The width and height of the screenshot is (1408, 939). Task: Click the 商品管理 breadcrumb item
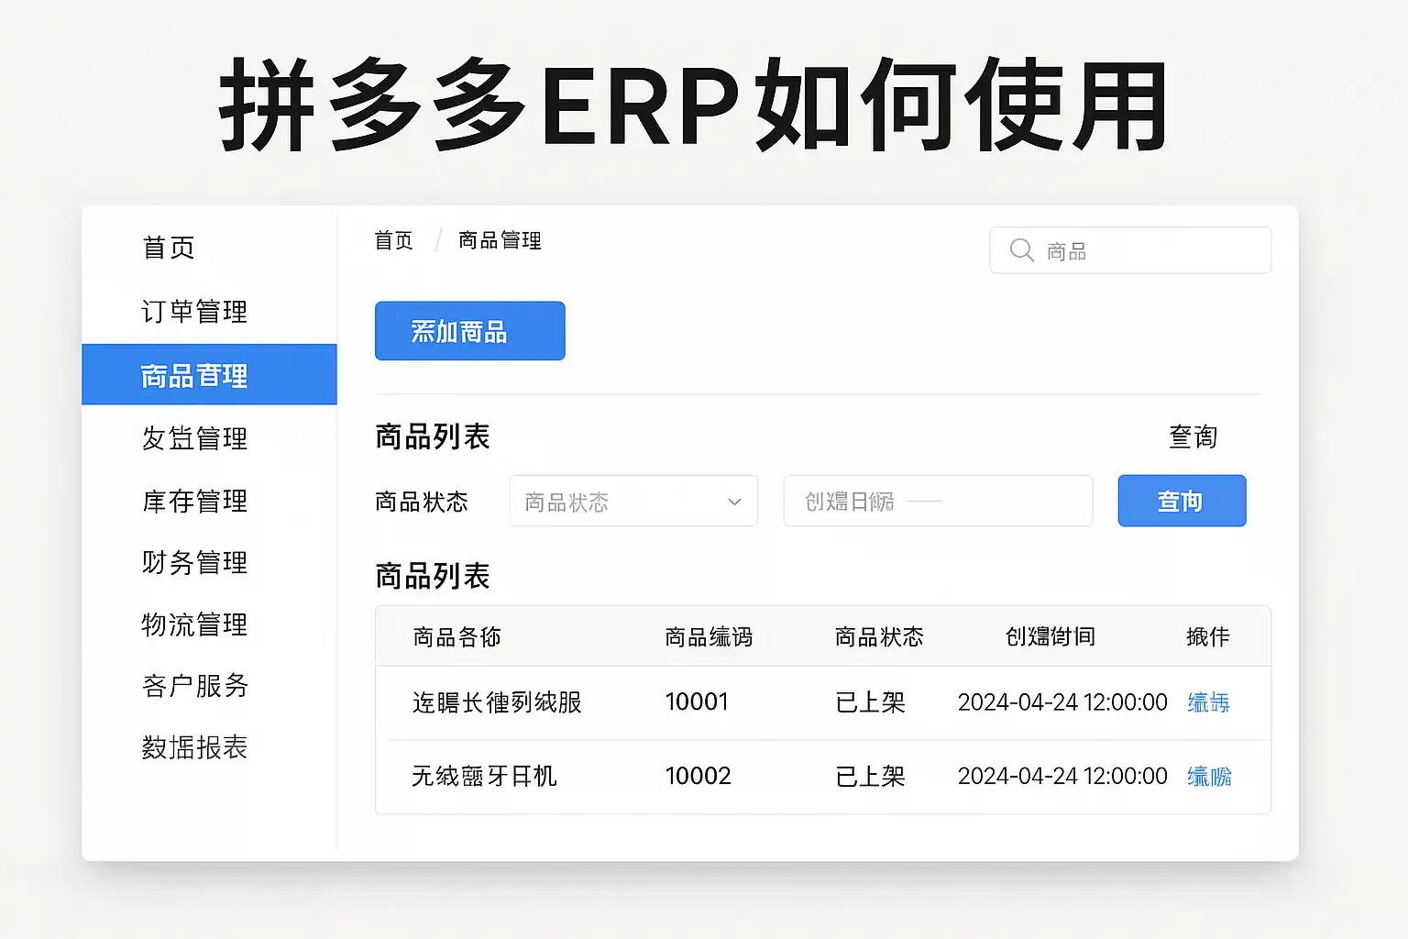pos(500,240)
